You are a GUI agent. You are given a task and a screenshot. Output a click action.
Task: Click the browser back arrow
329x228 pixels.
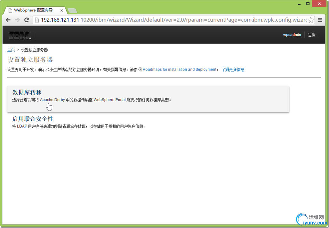point(8,20)
